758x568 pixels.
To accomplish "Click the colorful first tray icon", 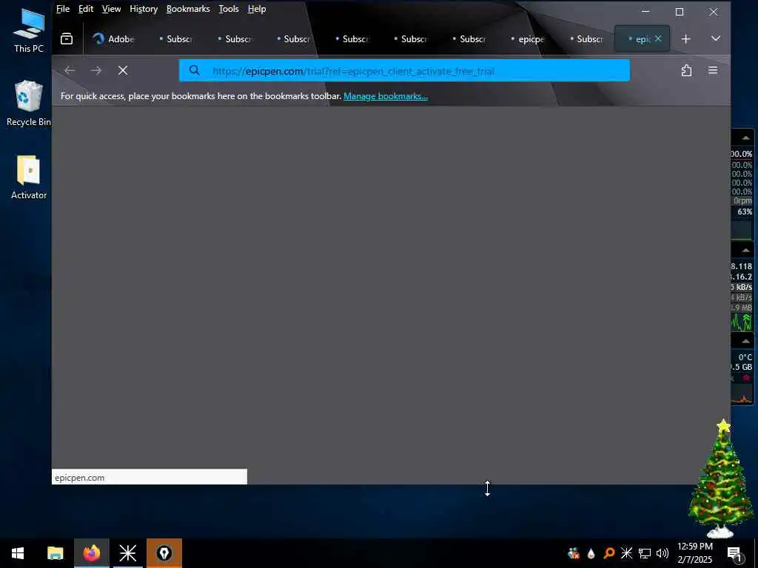I will 574,553.
